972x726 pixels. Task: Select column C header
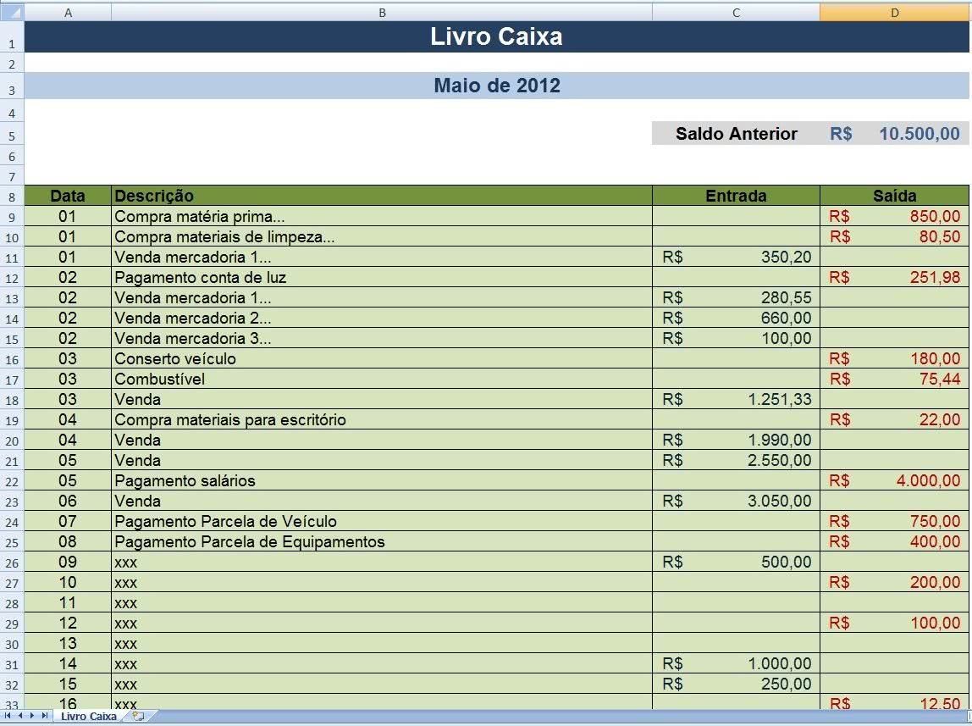[736, 13]
